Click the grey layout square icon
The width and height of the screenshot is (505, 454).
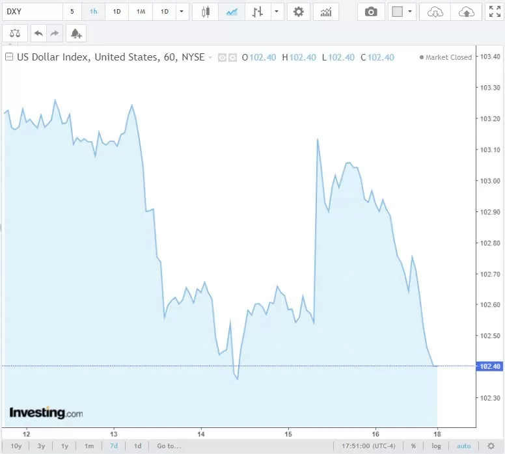pyautogui.click(x=398, y=12)
